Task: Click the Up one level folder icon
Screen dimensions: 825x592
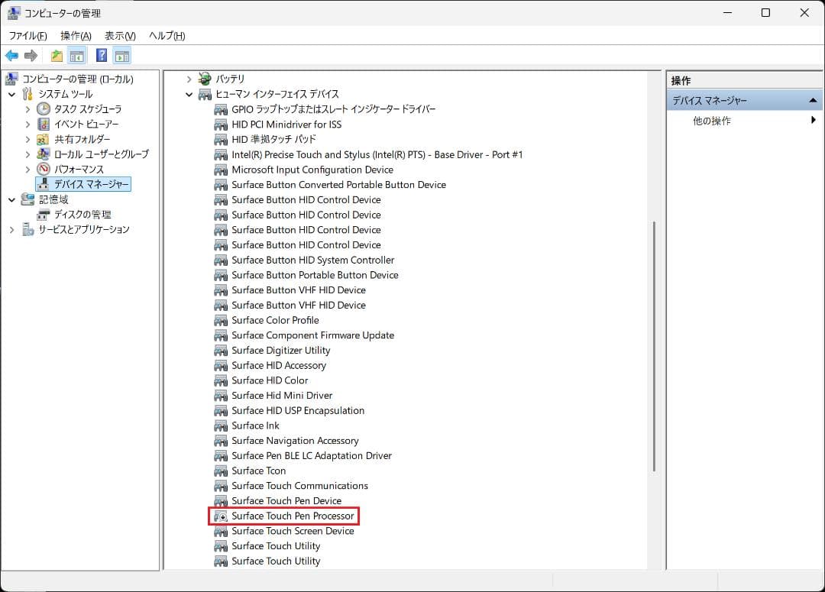Action: coord(57,55)
